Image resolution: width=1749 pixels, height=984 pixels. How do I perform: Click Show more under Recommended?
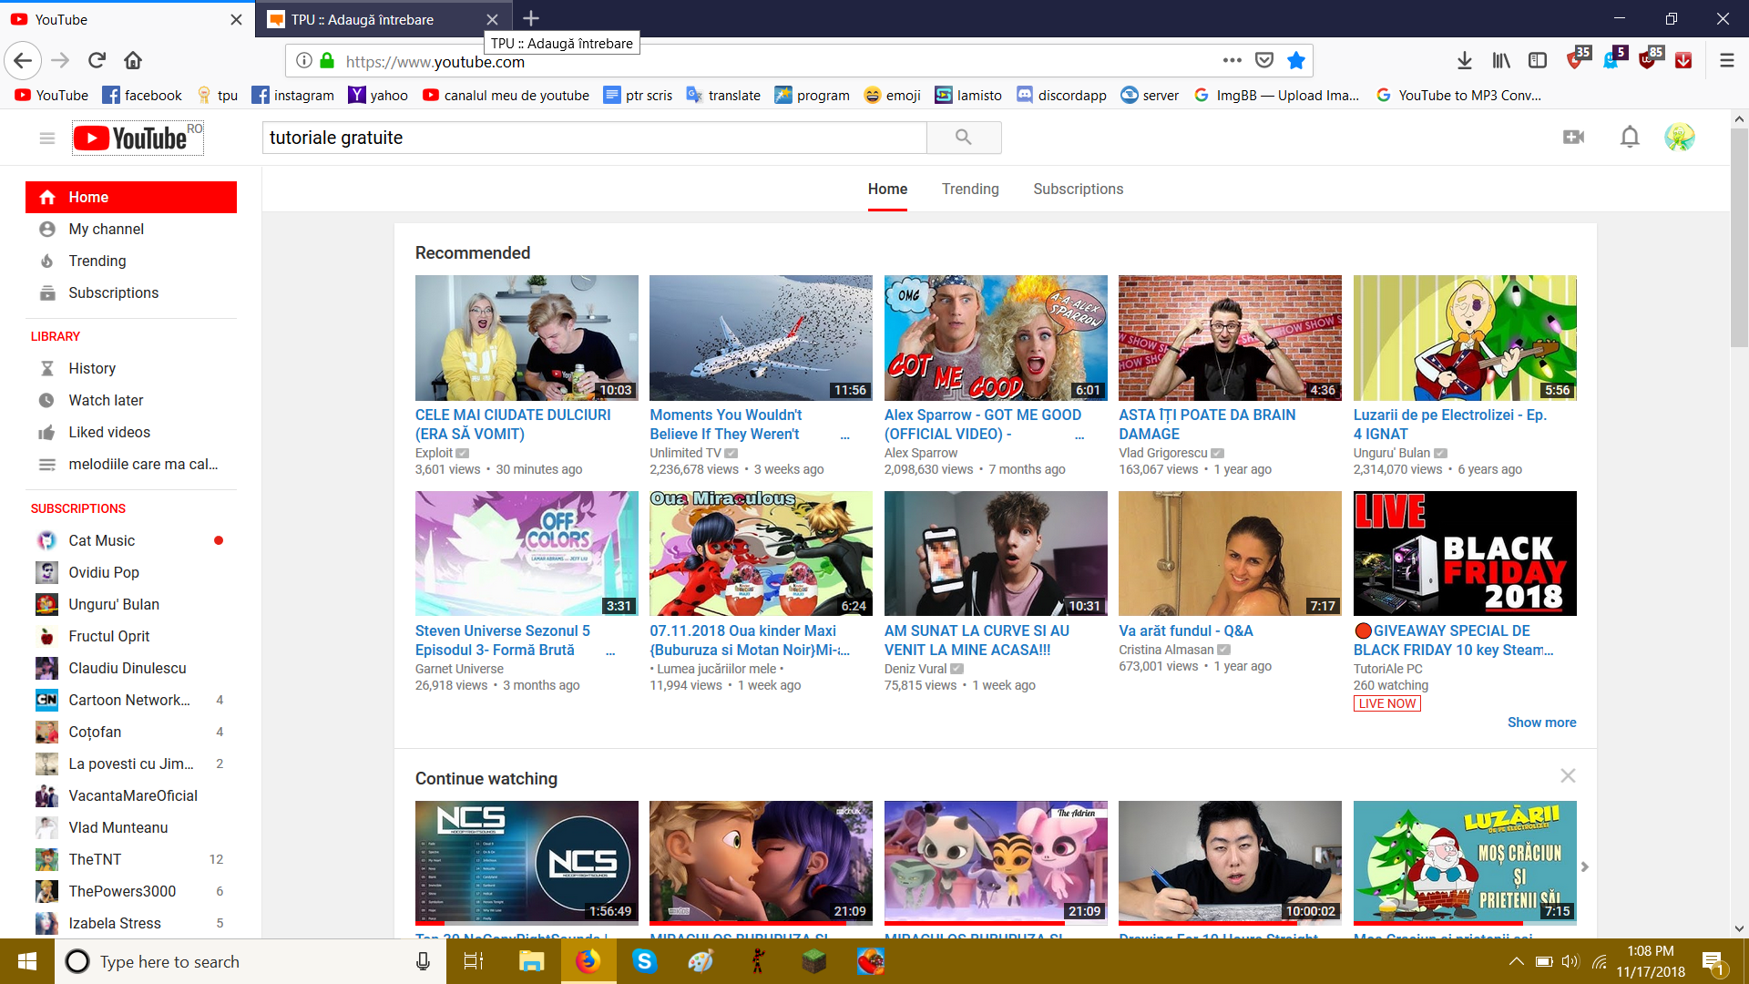[1541, 722]
